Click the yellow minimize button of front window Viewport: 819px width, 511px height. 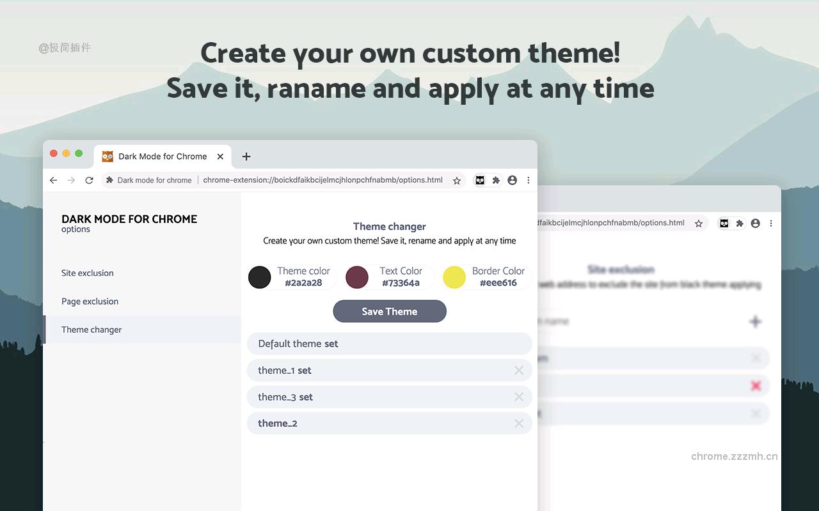tap(66, 153)
